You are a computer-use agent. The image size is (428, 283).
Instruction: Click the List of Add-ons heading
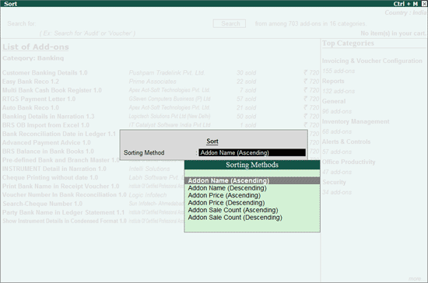(36, 47)
